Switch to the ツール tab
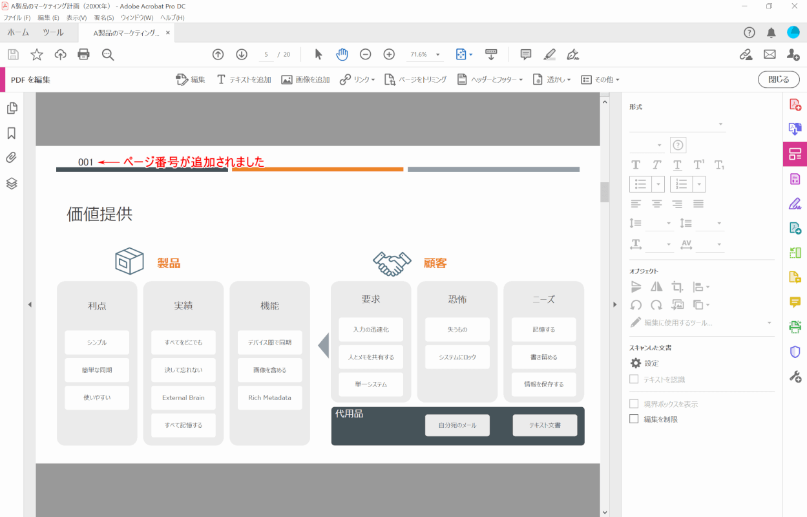Screen dimensions: 807x517 click(x=53, y=32)
